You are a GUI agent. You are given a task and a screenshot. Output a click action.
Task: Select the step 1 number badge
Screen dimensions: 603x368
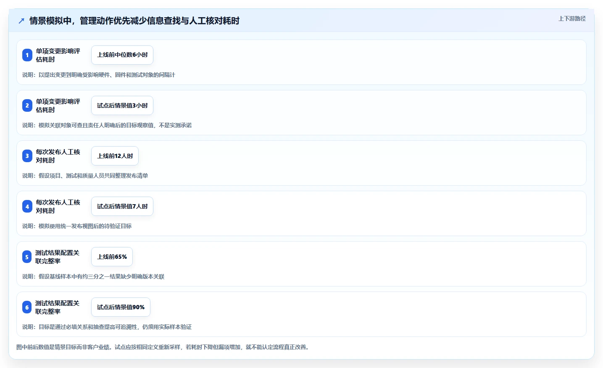click(27, 55)
